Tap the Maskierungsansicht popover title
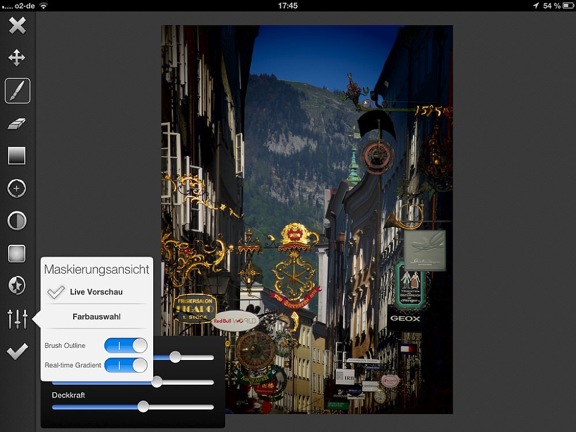Viewport: 576px width, 432px height. pos(97,269)
